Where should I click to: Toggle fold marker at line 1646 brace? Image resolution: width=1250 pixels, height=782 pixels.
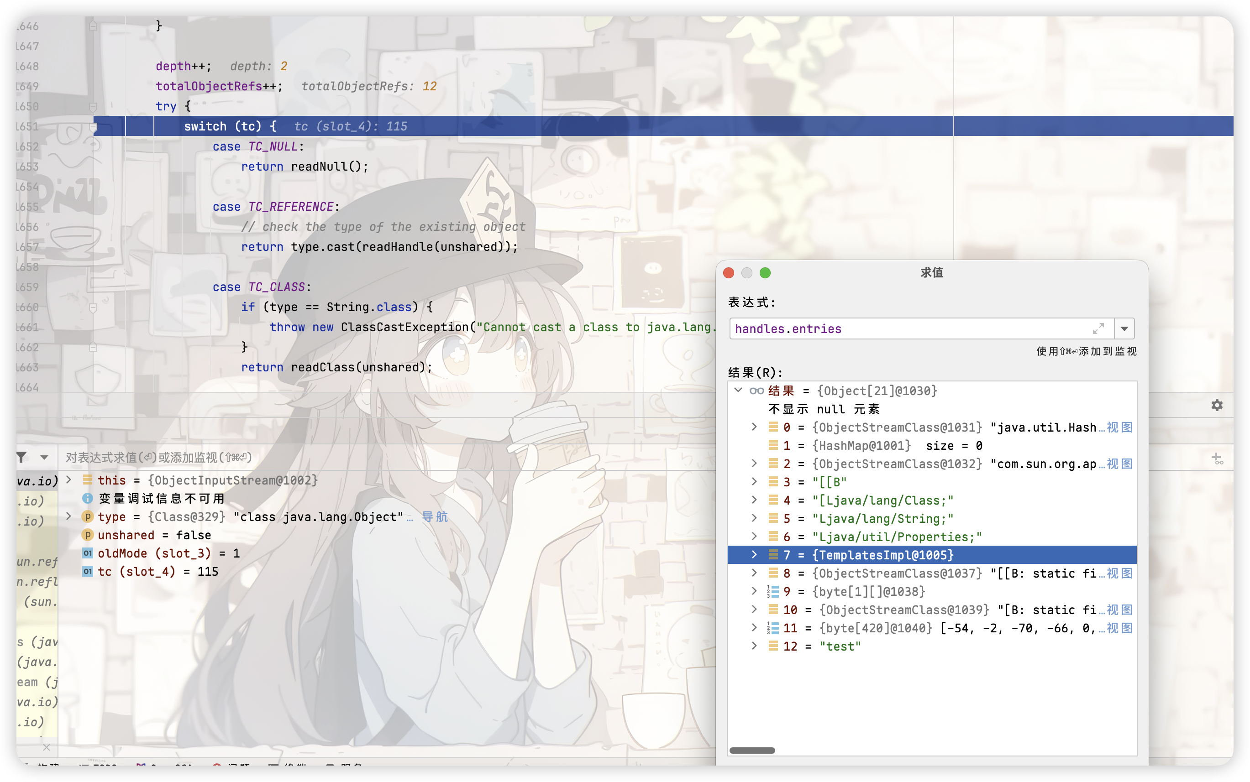[x=93, y=26]
